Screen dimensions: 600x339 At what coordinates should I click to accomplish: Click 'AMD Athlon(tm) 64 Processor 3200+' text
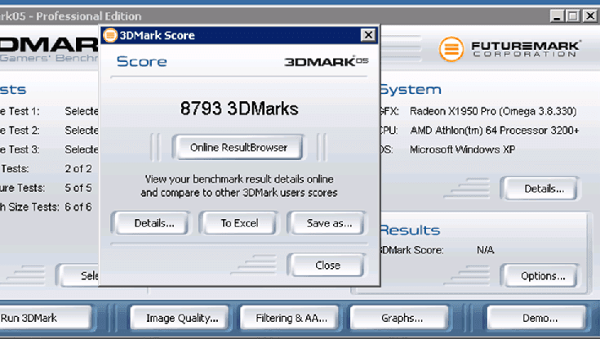[x=495, y=130]
